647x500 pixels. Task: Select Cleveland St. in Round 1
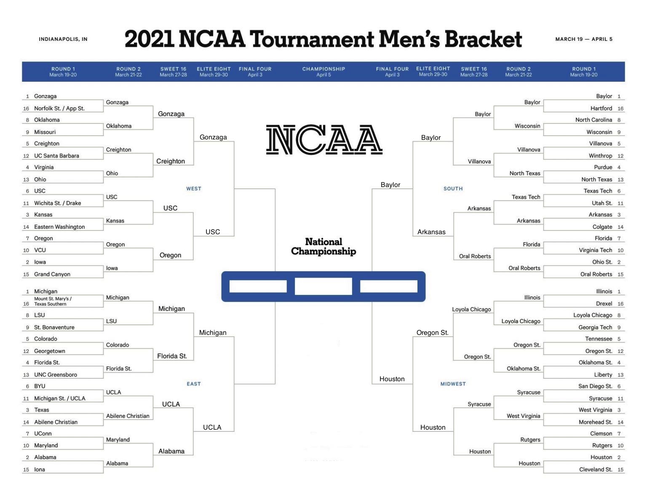[x=596, y=469]
